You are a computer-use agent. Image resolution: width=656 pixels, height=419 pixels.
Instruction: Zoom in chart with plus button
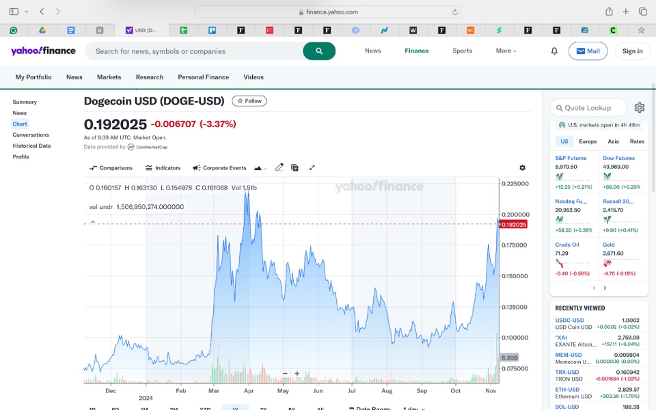pos(297,373)
